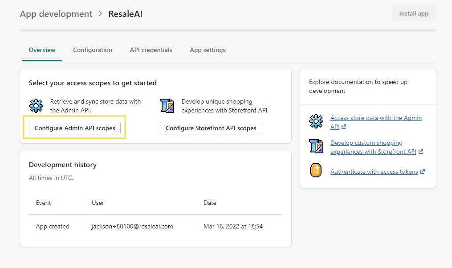The image size is (452, 268).
Task: Click the jackson+80100@resaleai.com user cell
Action: pos(132,226)
